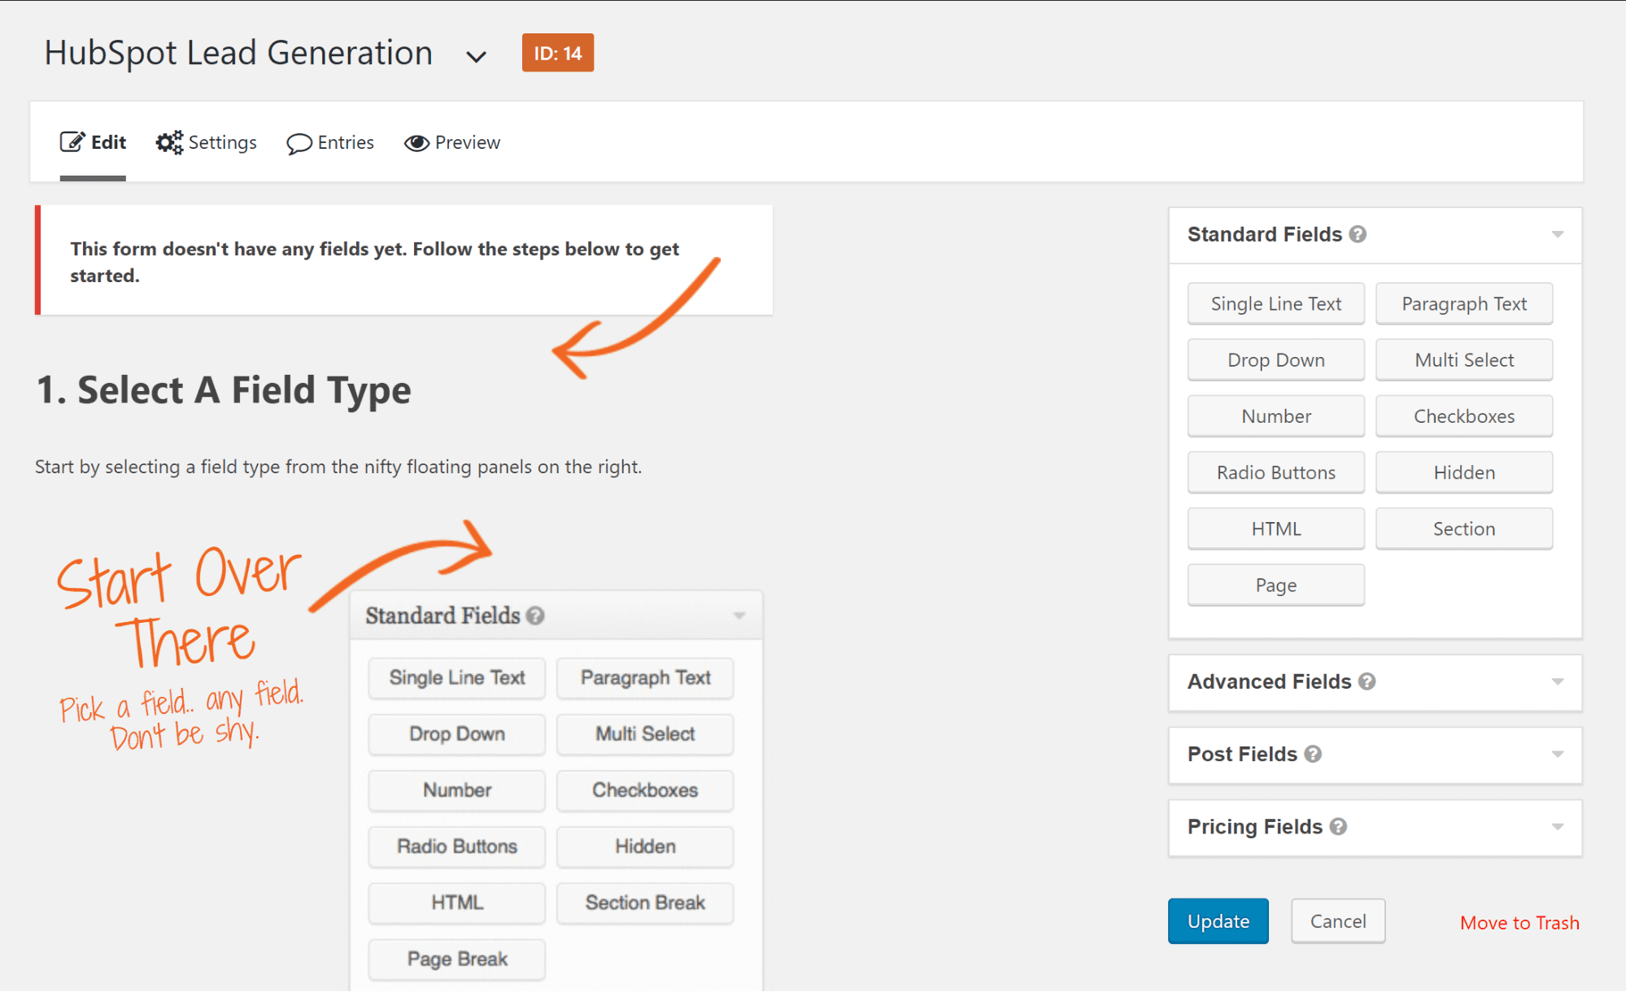Click the blue Update button
This screenshot has width=1626, height=992.
click(x=1218, y=920)
